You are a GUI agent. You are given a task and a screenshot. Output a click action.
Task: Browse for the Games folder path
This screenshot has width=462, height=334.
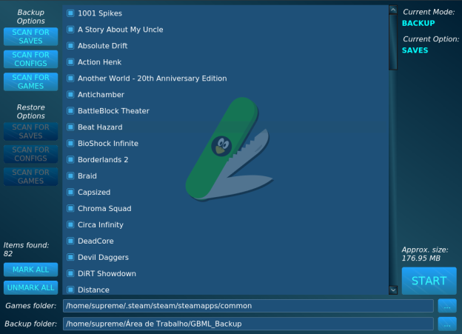(446, 305)
